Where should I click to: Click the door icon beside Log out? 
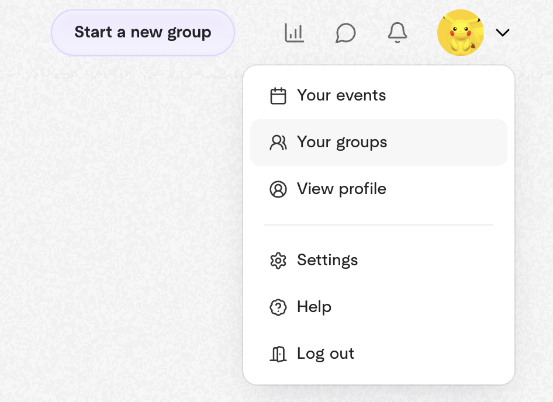278,354
